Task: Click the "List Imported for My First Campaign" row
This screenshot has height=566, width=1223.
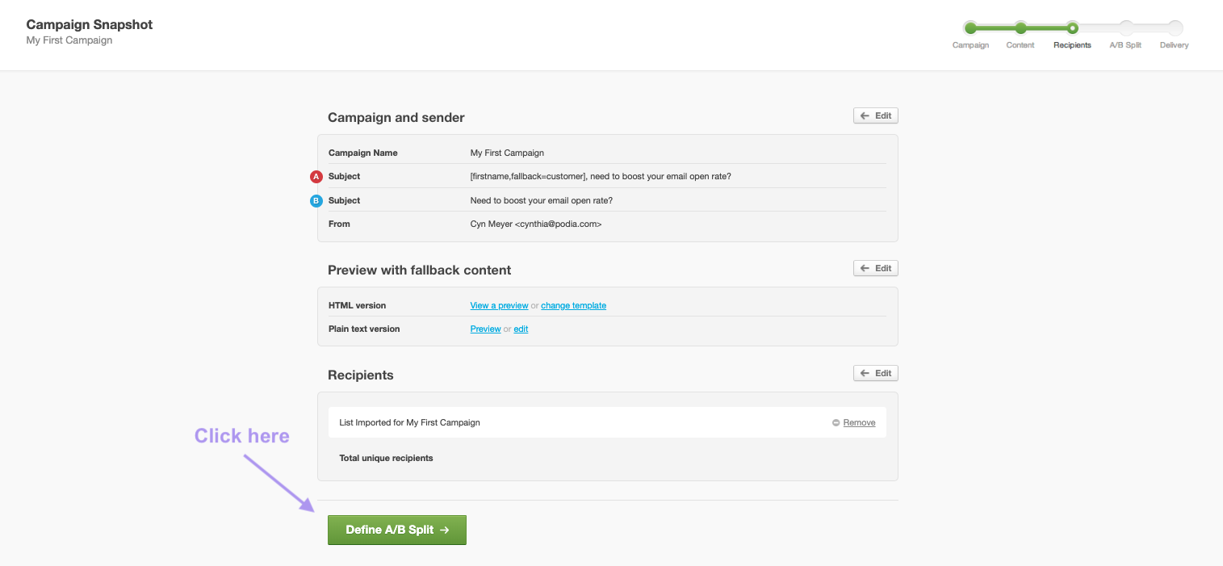Action: 408,422
